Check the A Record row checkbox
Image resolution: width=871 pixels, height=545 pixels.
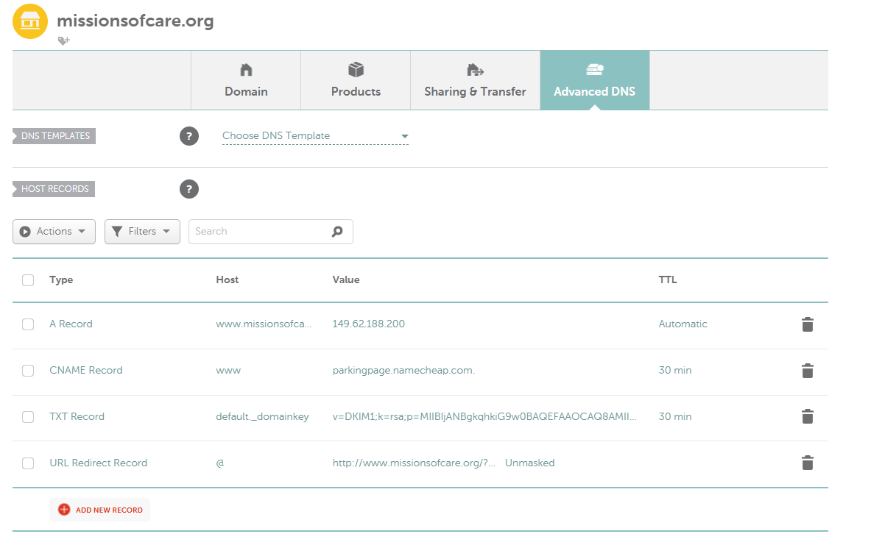tap(28, 324)
